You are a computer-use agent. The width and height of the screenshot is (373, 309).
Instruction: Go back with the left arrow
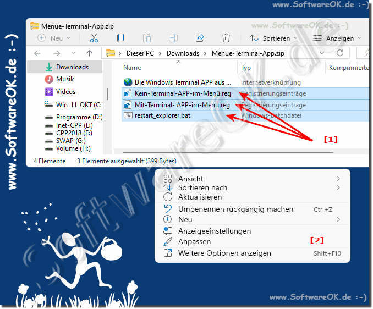[x=37, y=53]
